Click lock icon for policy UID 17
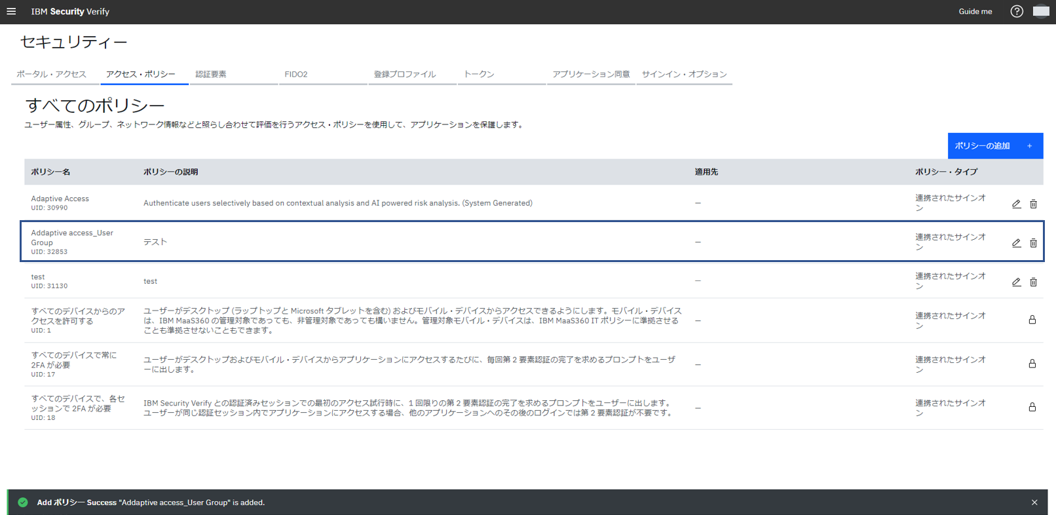This screenshot has height=515, width=1056. coord(1032,364)
